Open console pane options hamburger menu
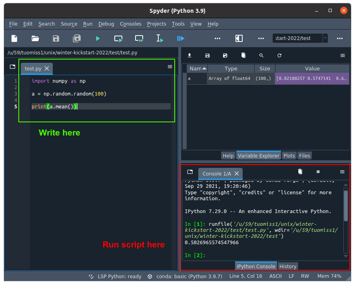Viewport: 355px width, 285px height. pyautogui.click(x=342, y=171)
